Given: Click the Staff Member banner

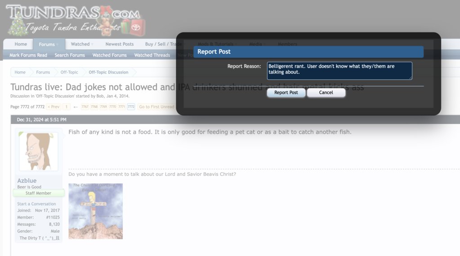Looking at the screenshot, I should 38,193.
